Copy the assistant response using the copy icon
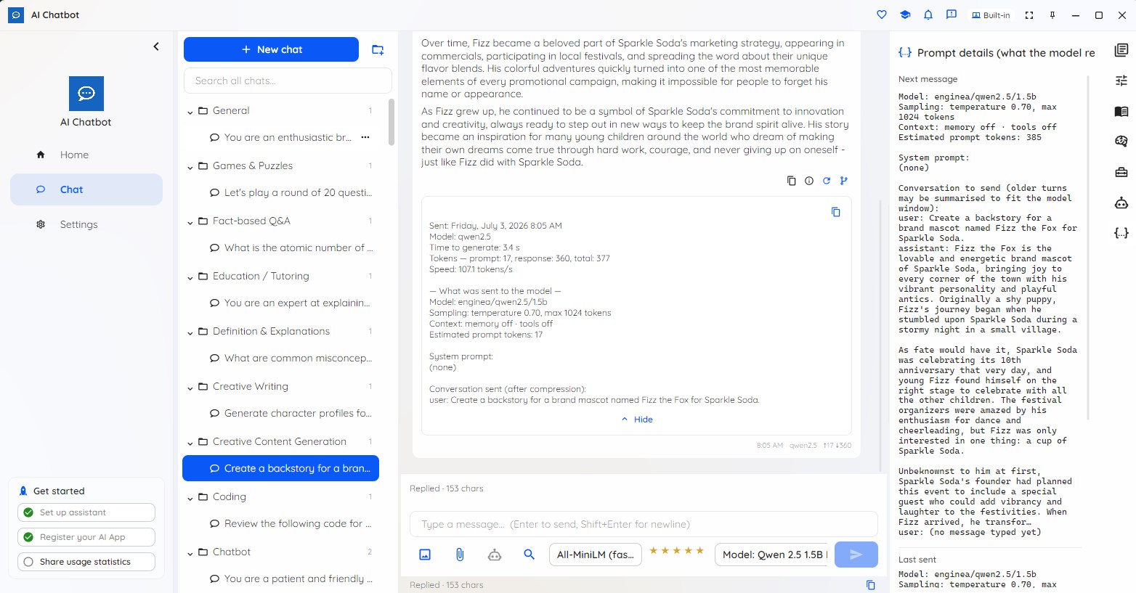 click(x=792, y=181)
